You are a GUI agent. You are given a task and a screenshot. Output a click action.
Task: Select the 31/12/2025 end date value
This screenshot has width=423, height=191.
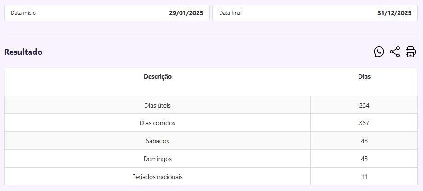394,13
